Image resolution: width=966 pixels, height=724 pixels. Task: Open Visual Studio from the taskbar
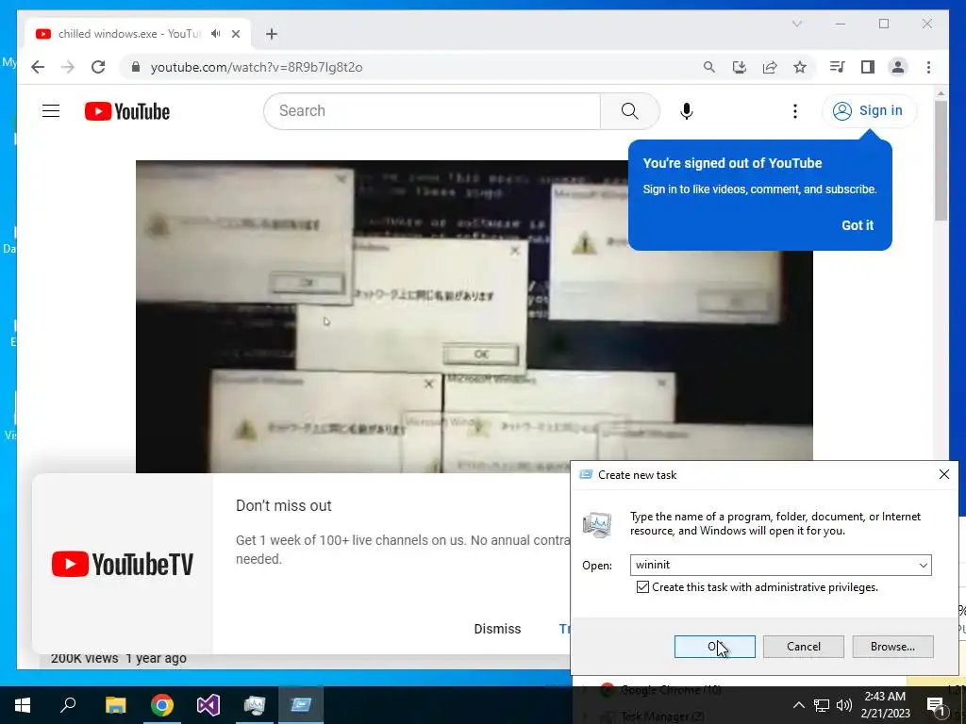(208, 705)
